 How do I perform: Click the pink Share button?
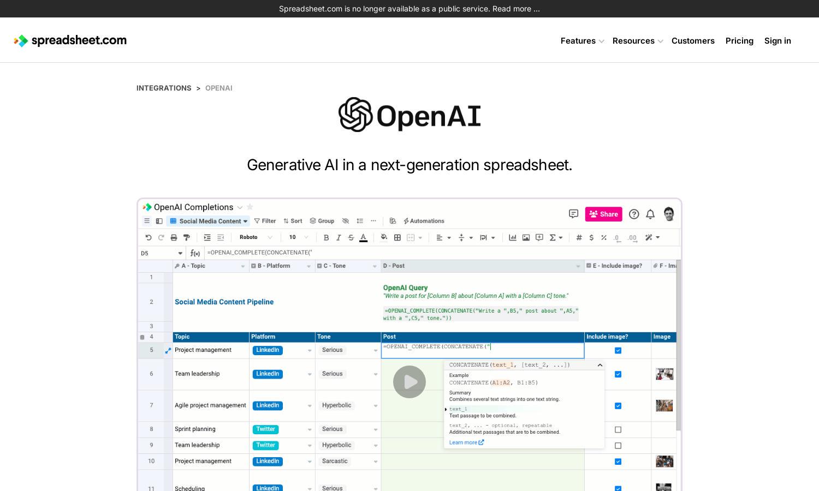click(604, 214)
